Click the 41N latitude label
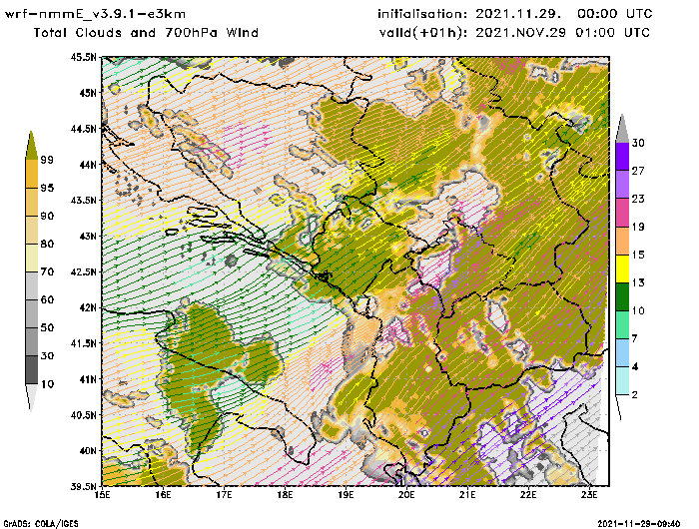The width and height of the screenshot is (699, 529). (x=88, y=379)
